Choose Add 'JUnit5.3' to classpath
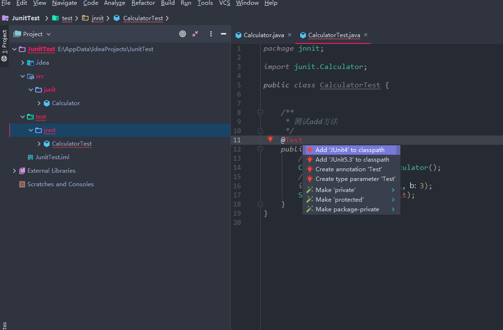Screen dimensions: 503x330 352,160
